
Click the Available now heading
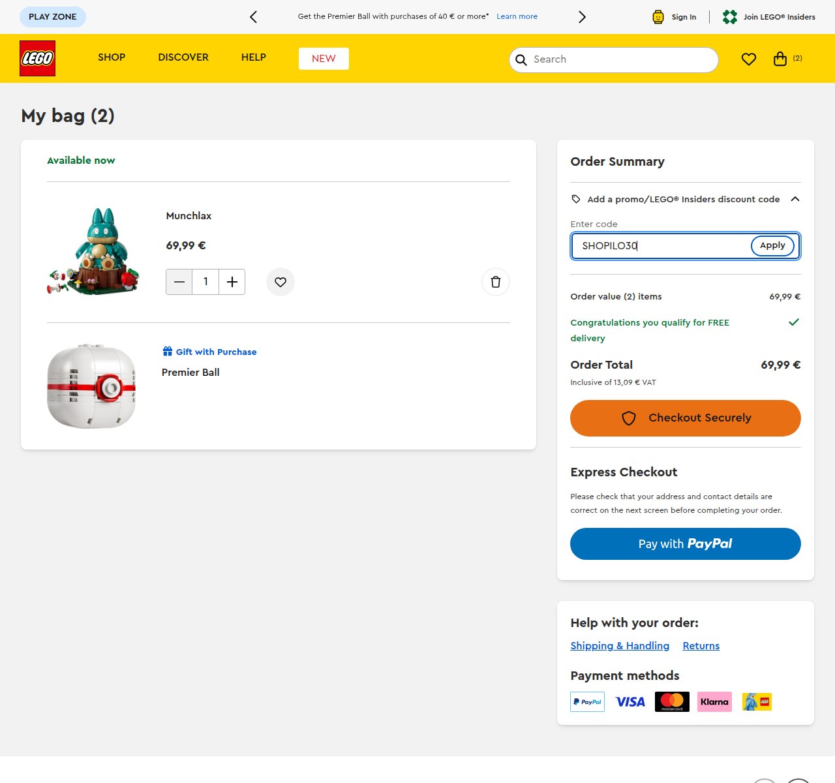coord(81,161)
